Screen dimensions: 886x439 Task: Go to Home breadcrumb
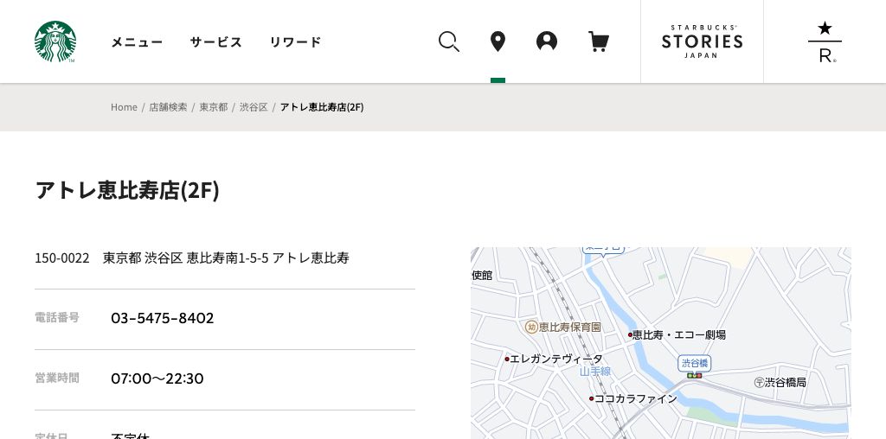(x=124, y=107)
